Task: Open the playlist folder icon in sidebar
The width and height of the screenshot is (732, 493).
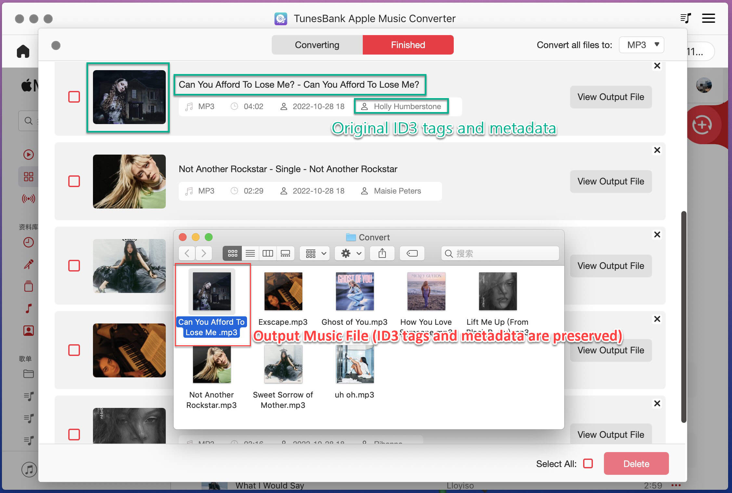Action: [29, 374]
